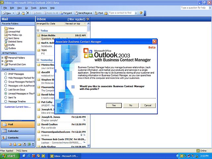Select Last Seven Days view option
This screenshot has width=212, height=159.
coord(6,90)
